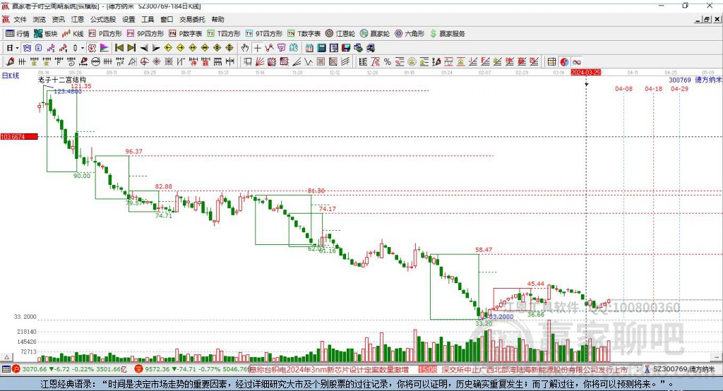Open the 江恩 menu

coord(78,19)
